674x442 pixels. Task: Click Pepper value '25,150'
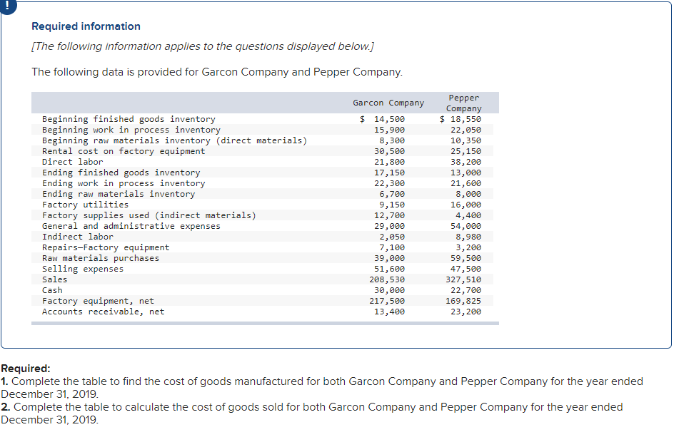point(466,151)
